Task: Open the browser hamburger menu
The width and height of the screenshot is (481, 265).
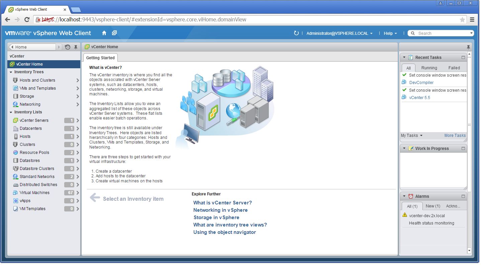Action: (472, 20)
